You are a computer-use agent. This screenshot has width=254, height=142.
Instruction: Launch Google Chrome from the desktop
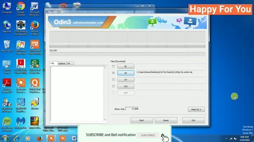[21, 9]
